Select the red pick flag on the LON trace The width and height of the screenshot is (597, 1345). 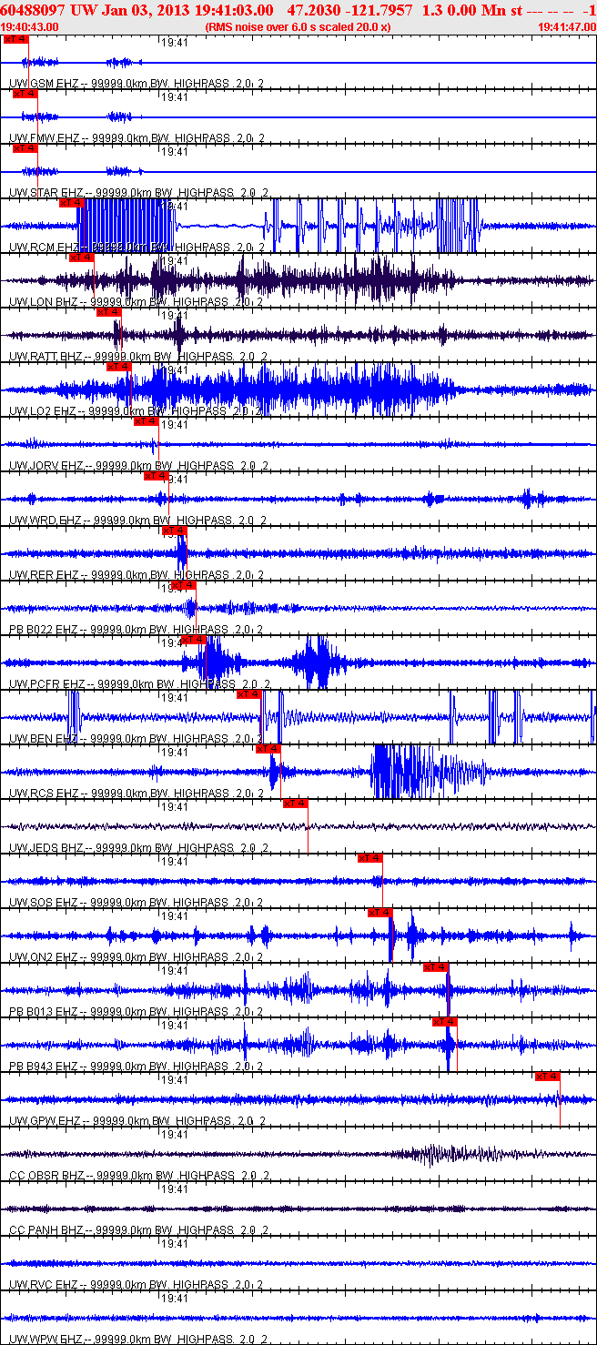[x=81, y=257]
